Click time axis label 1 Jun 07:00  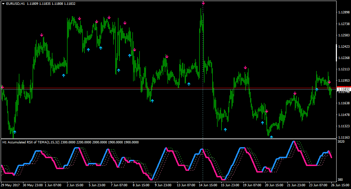click(53, 185)
